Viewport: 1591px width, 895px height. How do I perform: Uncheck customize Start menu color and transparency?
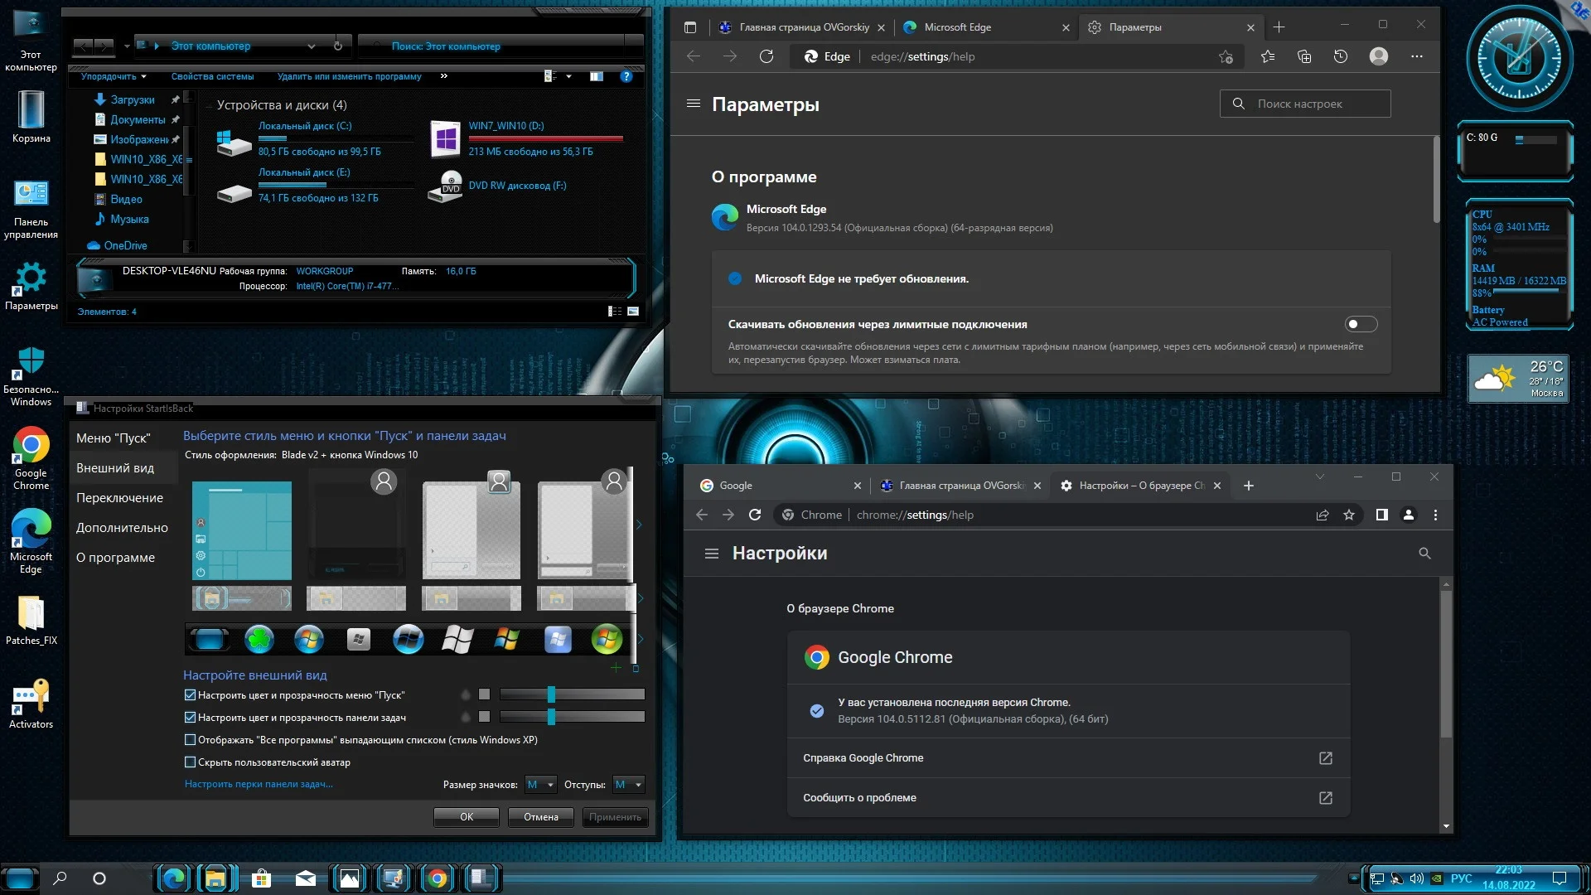(x=190, y=695)
